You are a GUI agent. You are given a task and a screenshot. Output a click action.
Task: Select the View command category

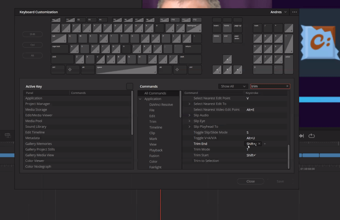153,144
